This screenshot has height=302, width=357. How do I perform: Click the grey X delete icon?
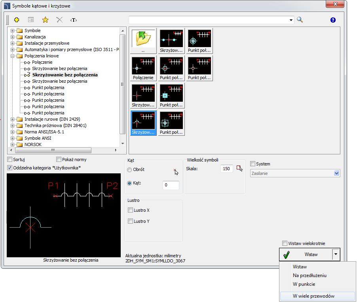59,20
